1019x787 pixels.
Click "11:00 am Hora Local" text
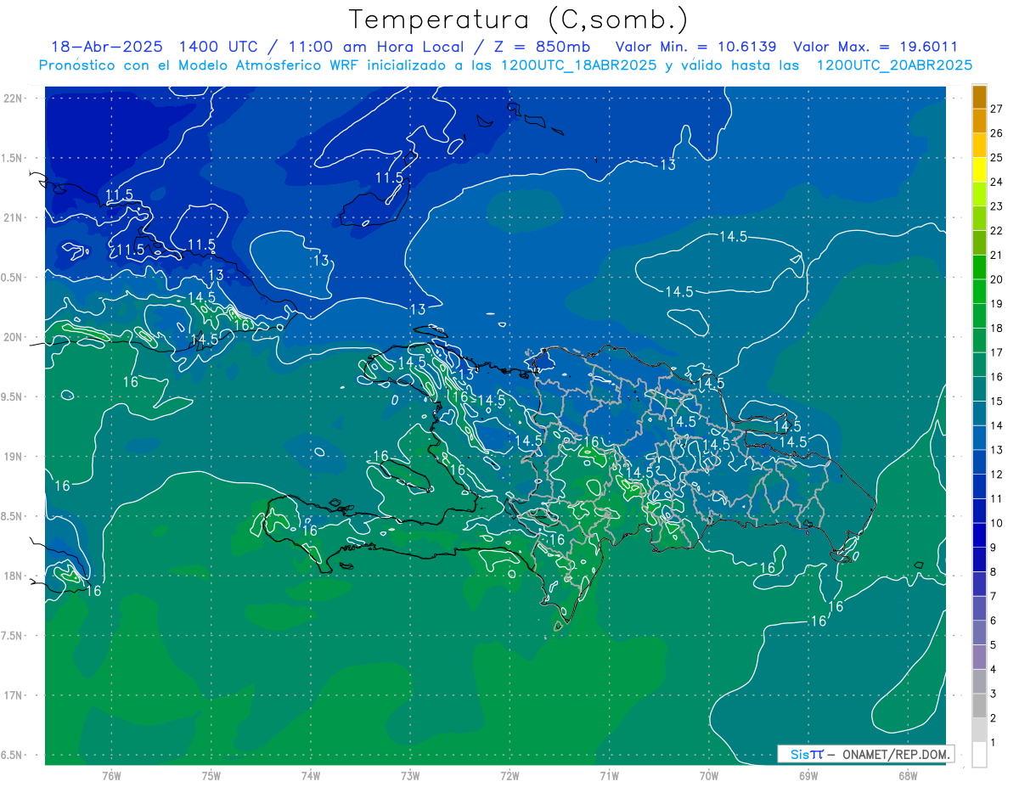(x=375, y=47)
